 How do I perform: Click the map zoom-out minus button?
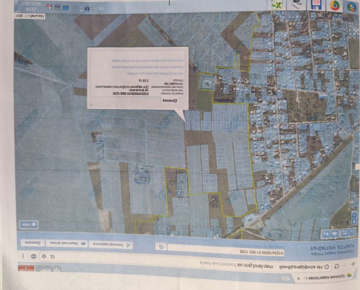coord(354,215)
